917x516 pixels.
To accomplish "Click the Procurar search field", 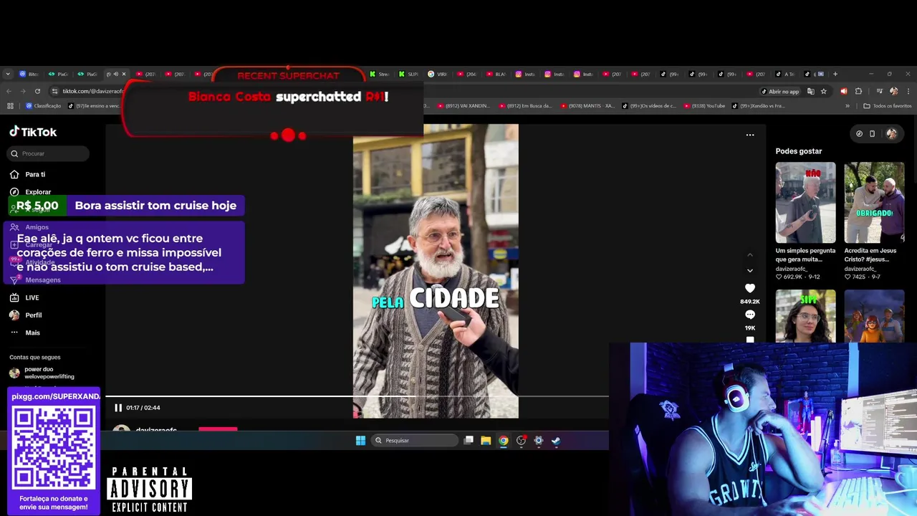I will tap(49, 153).
